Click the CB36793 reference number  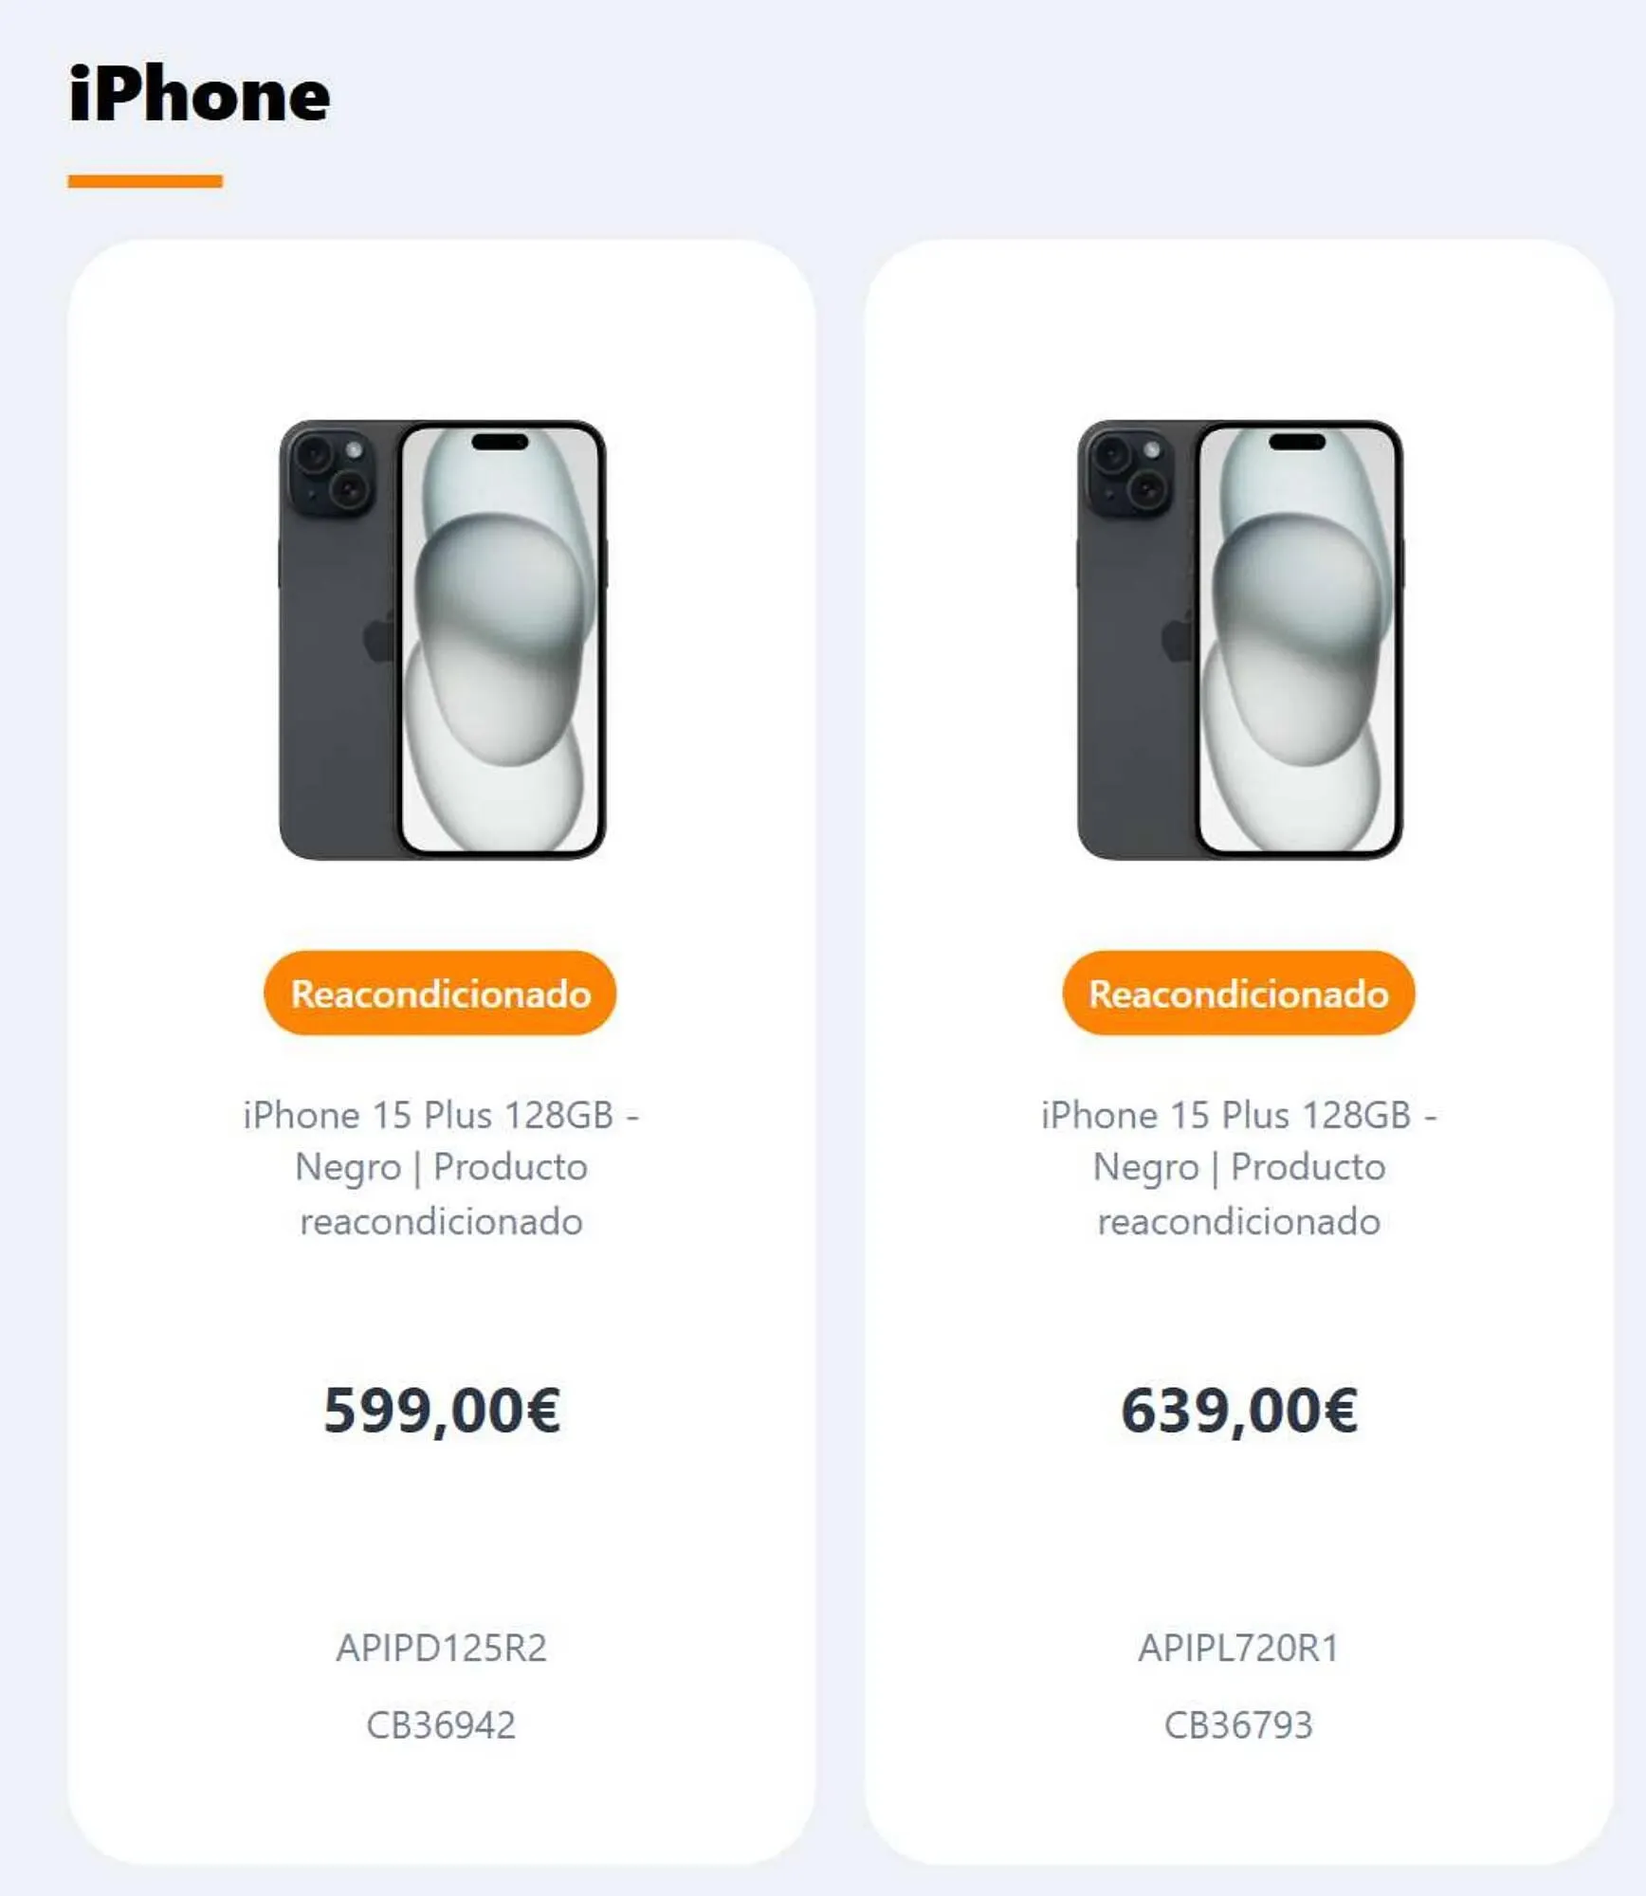click(1238, 1725)
